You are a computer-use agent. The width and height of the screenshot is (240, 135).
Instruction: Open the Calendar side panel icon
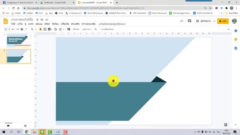tap(236, 31)
